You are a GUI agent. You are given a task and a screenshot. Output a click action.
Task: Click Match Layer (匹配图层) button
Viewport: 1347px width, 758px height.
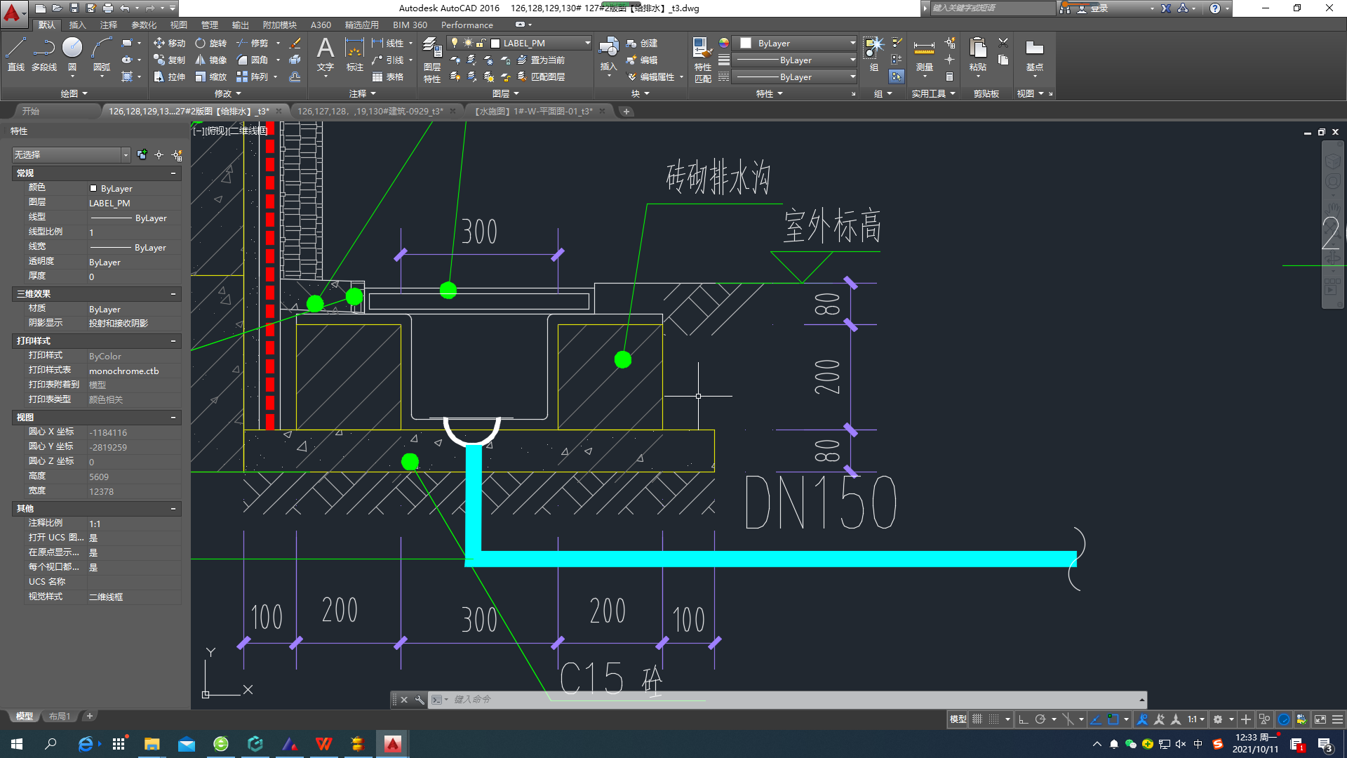pos(540,77)
